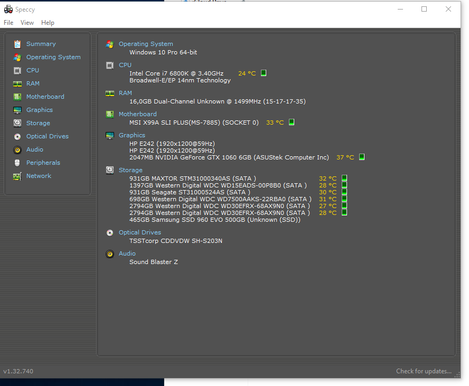Click the TSSTcorp CDDVDW SH-S203N text
This screenshot has width=469, height=386.
175,241
